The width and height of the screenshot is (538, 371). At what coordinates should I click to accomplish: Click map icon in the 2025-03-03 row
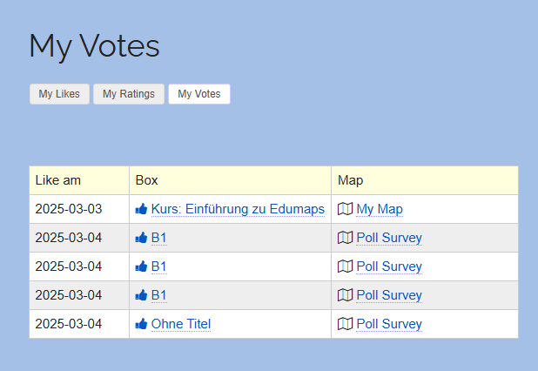(345, 209)
